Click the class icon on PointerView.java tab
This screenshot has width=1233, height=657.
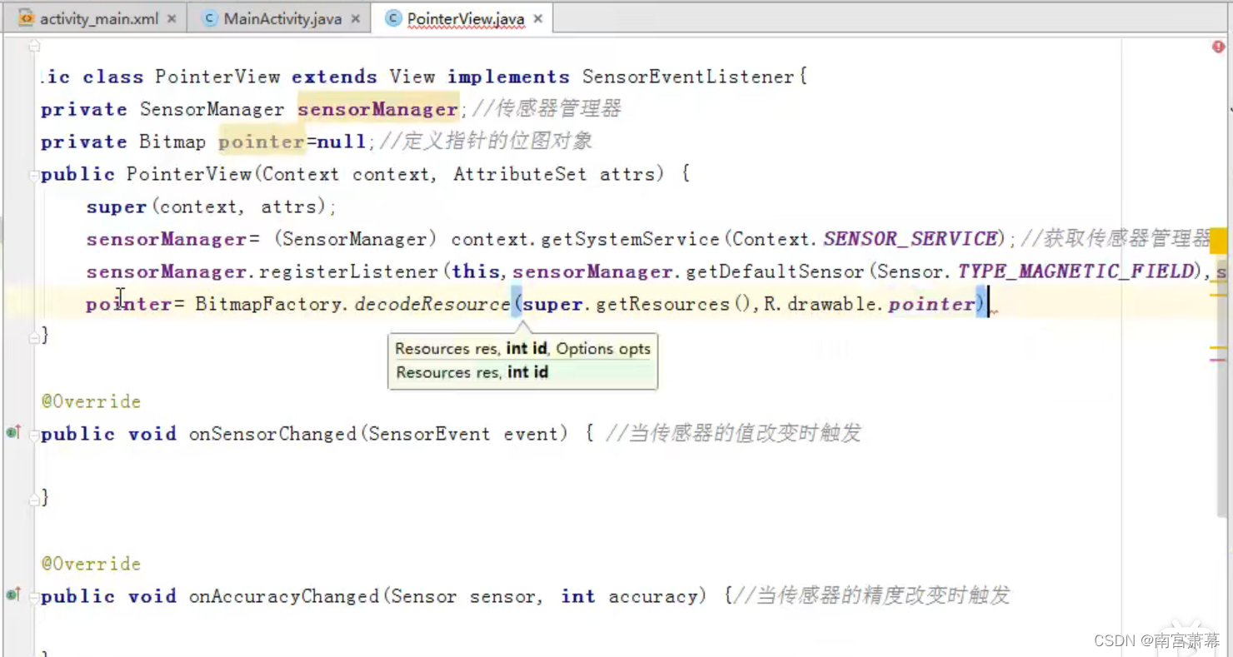(393, 18)
